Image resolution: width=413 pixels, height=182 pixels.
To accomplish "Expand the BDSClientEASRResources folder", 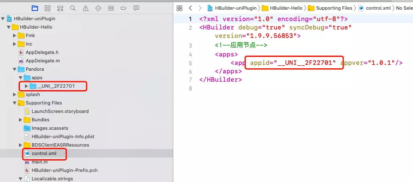I will pyautogui.click(x=20, y=145).
